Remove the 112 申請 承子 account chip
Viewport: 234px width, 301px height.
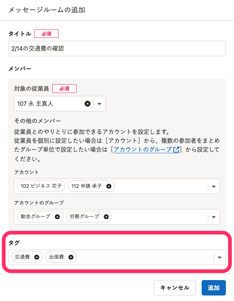pyautogui.click(x=109, y=186)
